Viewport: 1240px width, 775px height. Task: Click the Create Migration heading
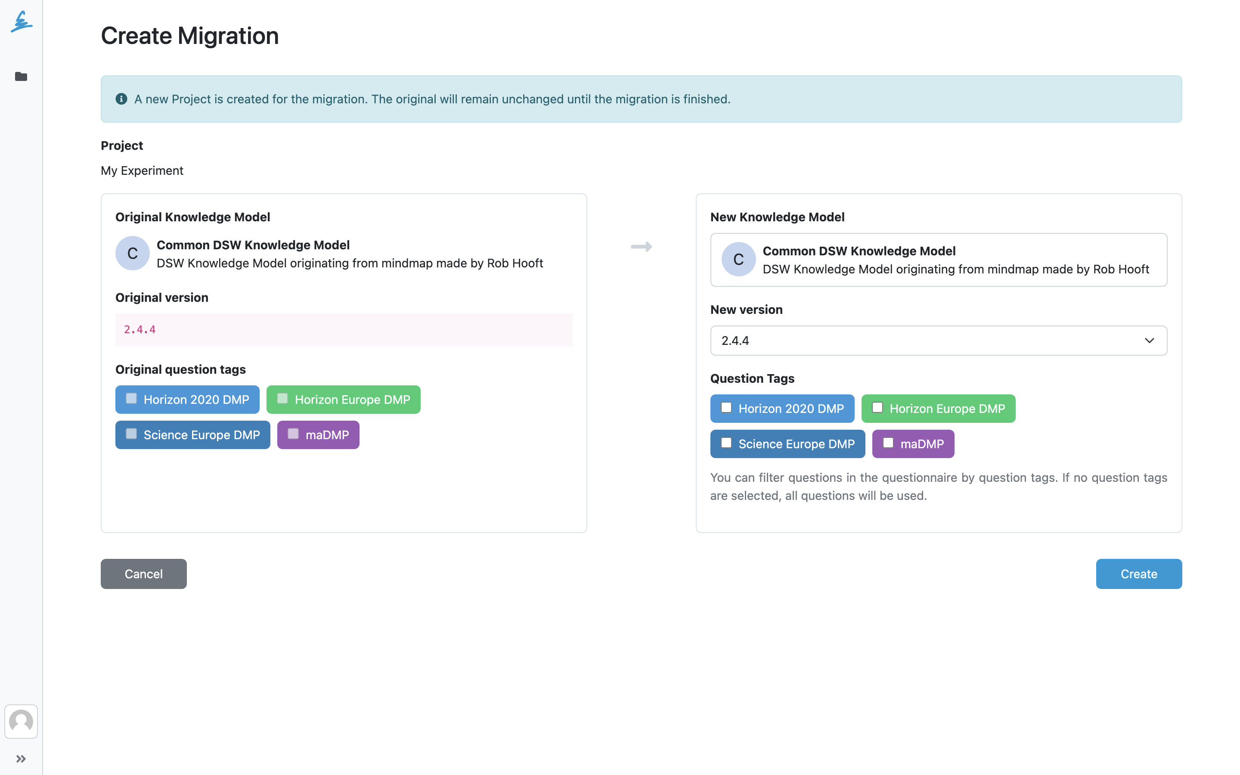coord(189,36)
